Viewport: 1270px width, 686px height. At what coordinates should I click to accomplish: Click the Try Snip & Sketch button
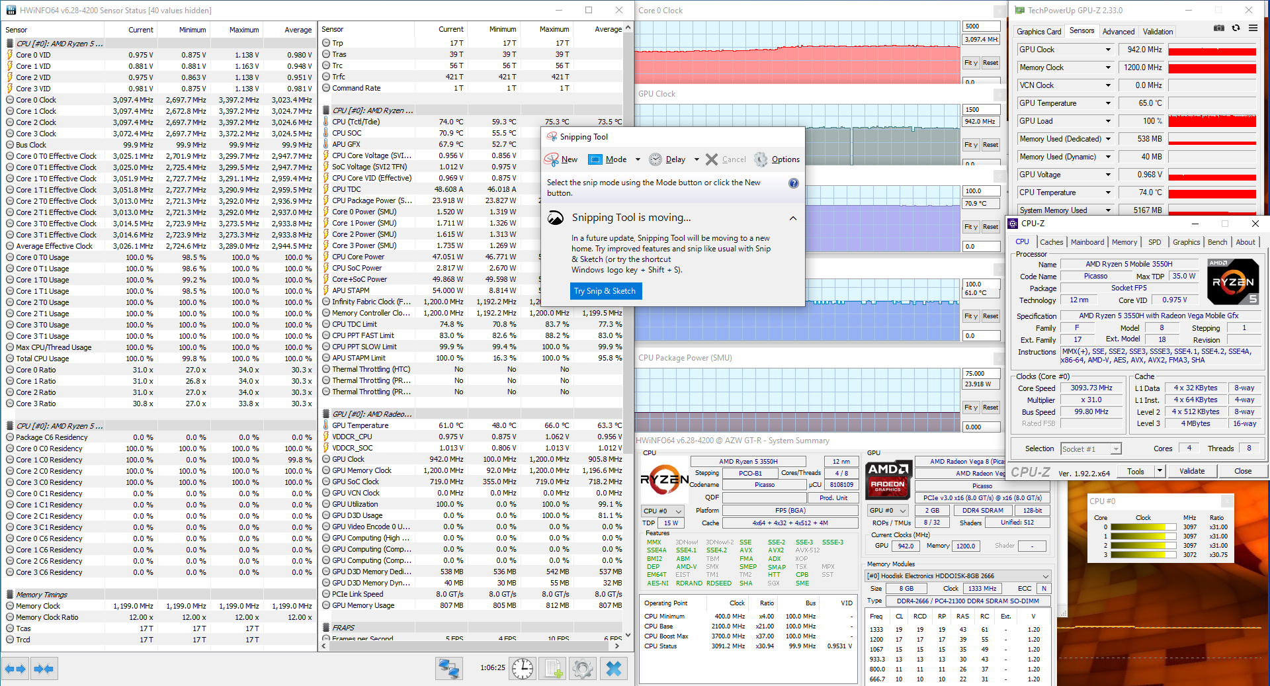point(605,291)
